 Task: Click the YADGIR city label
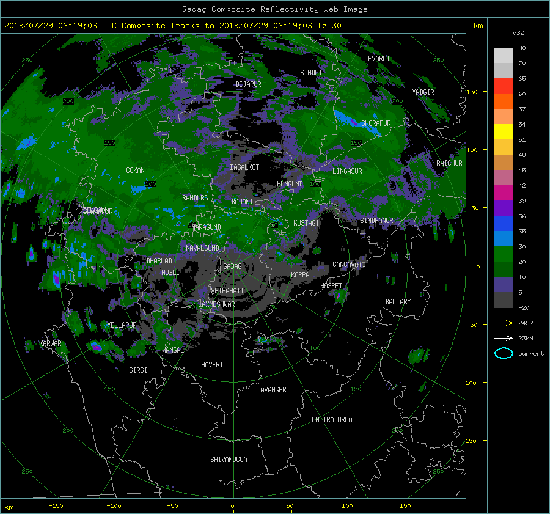click(x=423, y=92)
